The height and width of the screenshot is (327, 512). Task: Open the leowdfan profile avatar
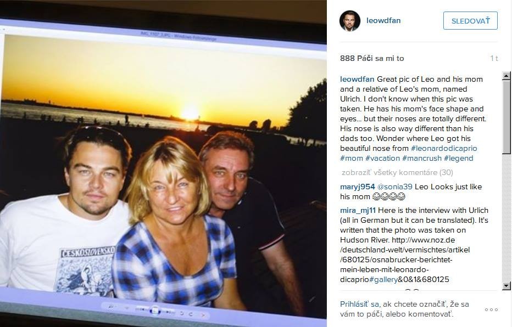(350, 20)
